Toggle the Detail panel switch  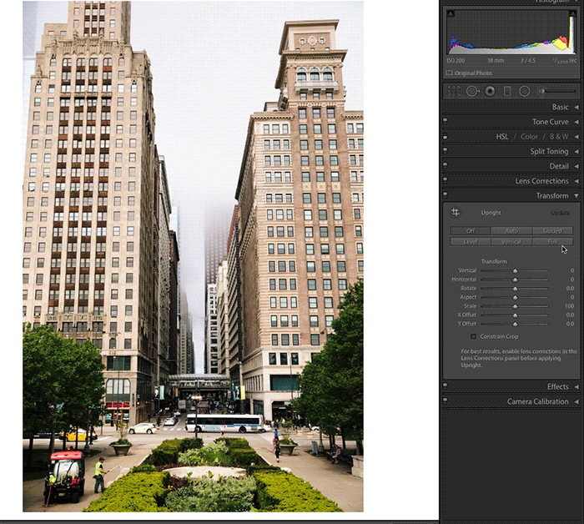click(445, 165)
